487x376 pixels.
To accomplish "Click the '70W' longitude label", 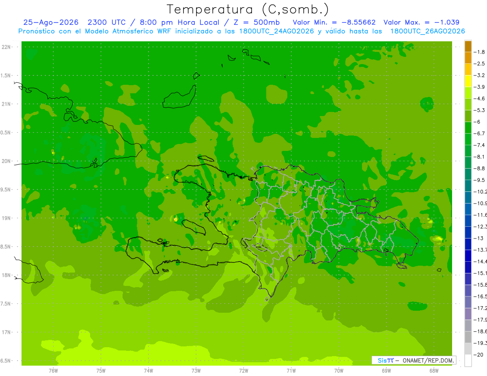I will (x=339, y=371).
